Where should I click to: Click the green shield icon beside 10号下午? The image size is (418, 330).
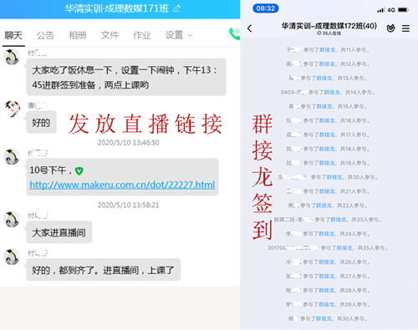click(79, 170)
